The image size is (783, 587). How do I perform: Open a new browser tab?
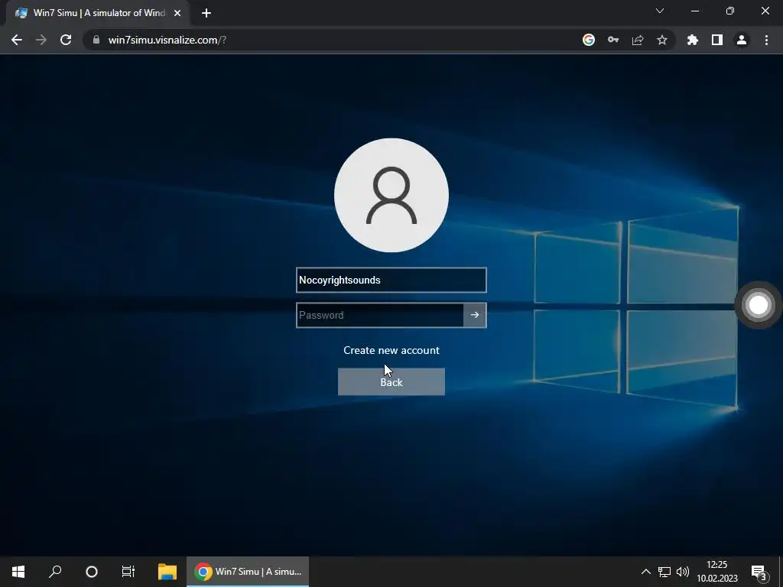[x=206, y=13]
